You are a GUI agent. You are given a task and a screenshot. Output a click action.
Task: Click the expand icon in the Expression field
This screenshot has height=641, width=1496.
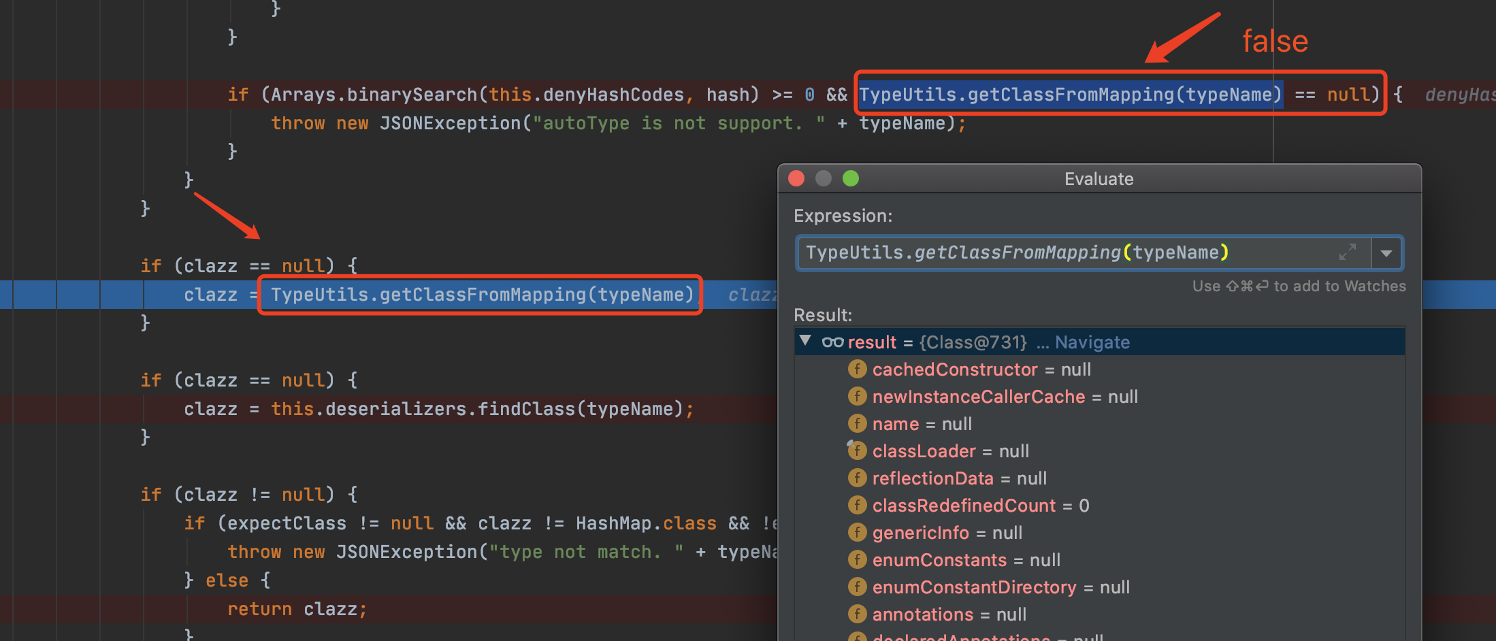(1347, 252)
